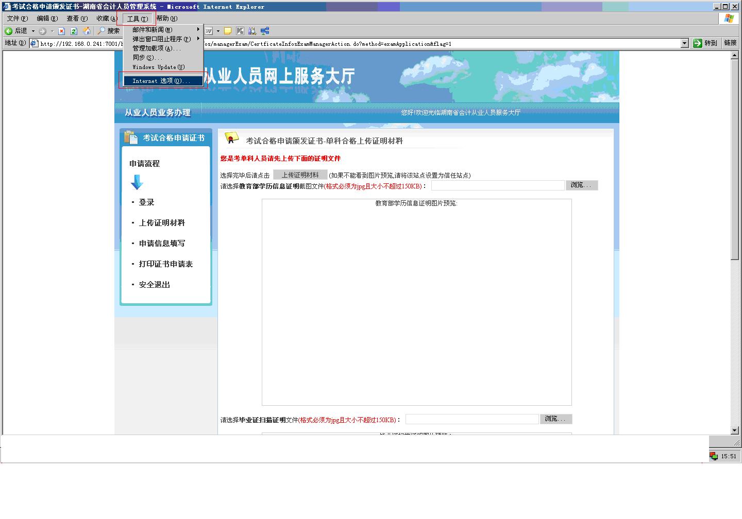
Task: Click the upper vertical scrollbar down arrow
Action: tap(735, 430)
